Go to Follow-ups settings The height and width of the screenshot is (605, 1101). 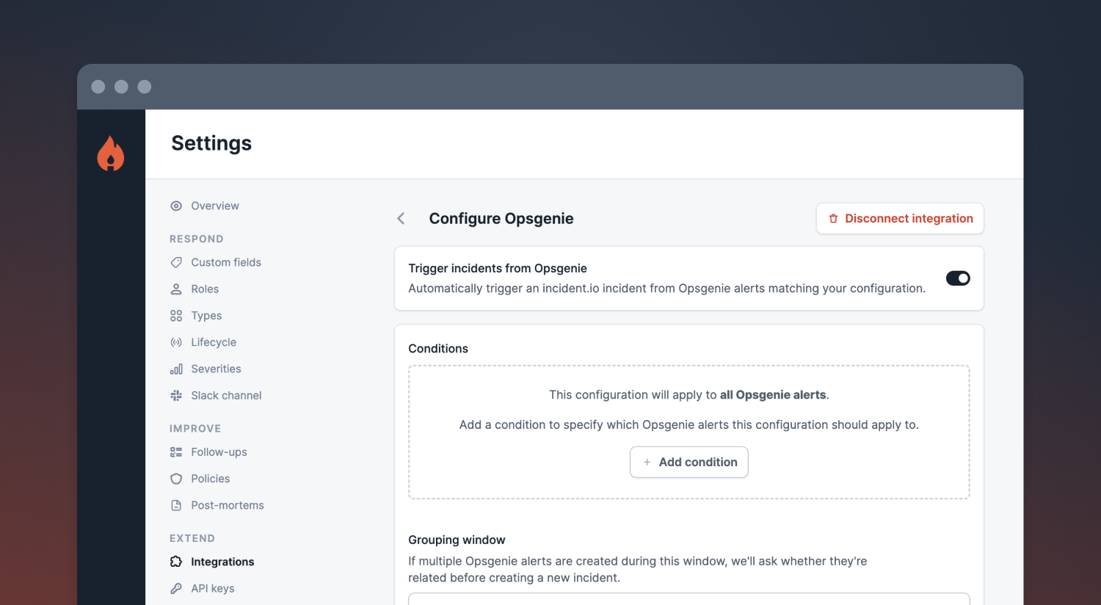(x=219, y=452)
